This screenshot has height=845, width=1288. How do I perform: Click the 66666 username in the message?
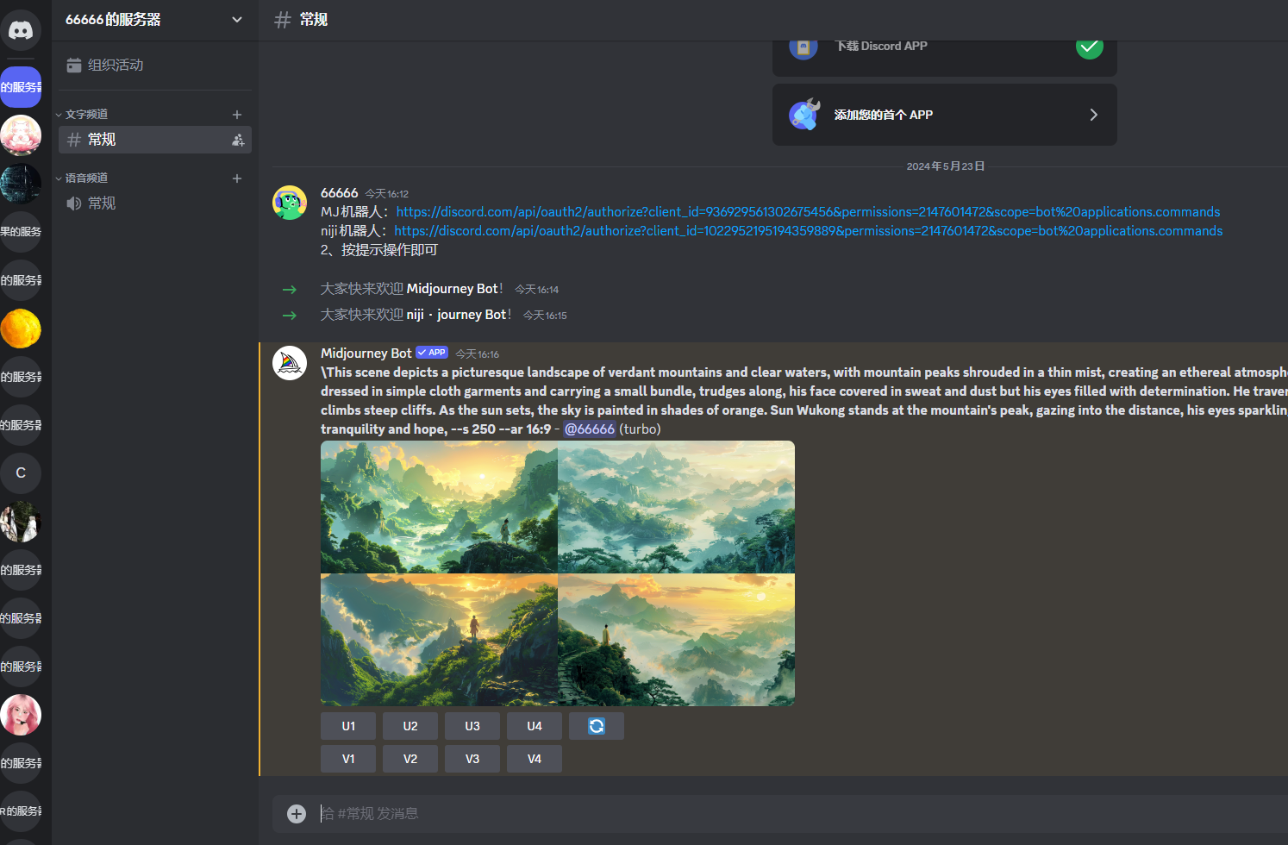pos(339,193)
